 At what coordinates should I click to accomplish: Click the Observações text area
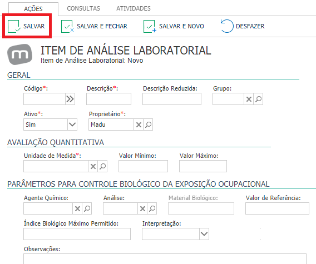[165, 259]
